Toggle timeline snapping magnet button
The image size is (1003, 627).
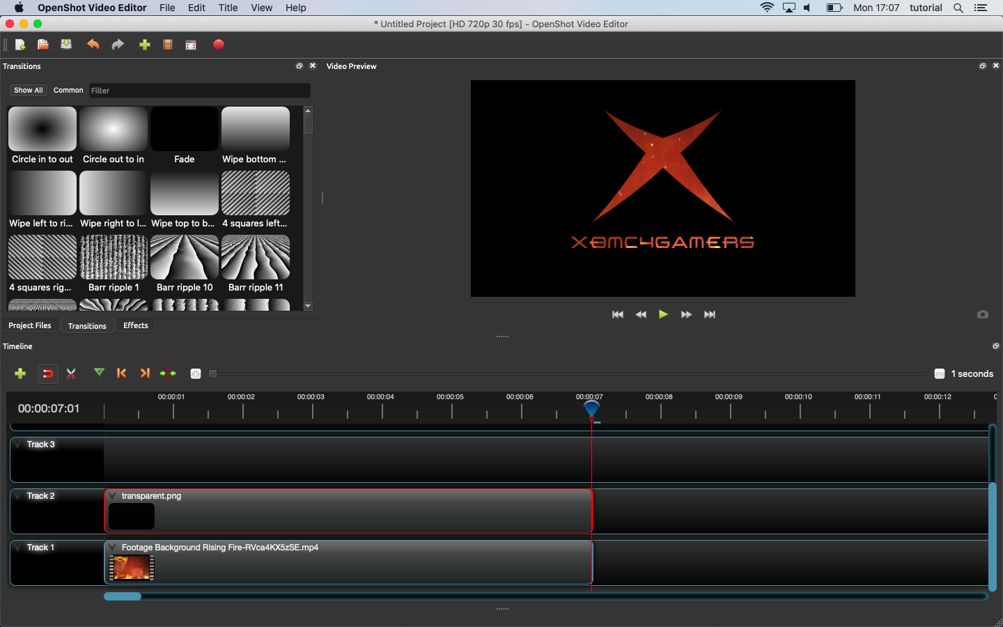click(47, 373)
